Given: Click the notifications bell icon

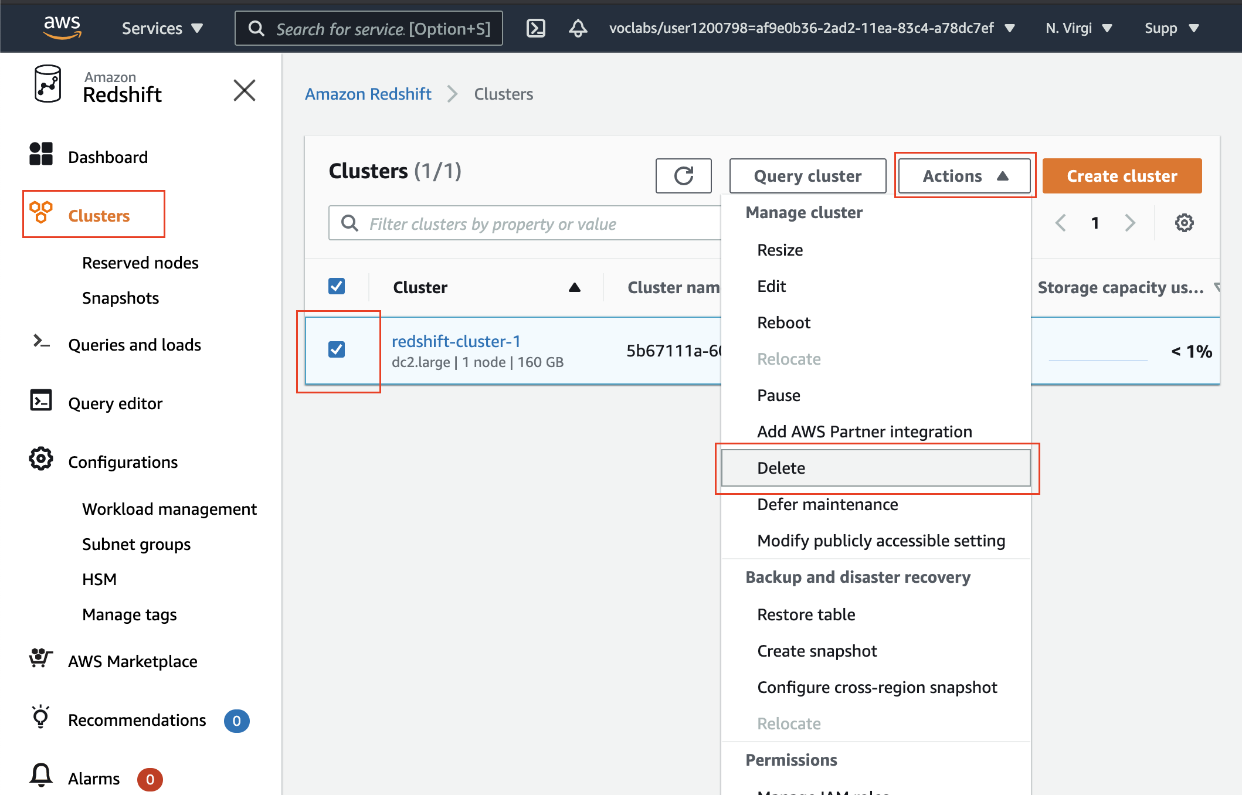Looking at the screenshot, I should click(x=578, y=28).
